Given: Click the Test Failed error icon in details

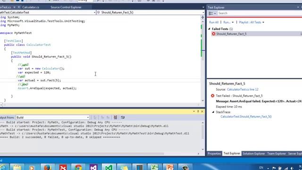Looking at the screenshot, I should point(212,95).
